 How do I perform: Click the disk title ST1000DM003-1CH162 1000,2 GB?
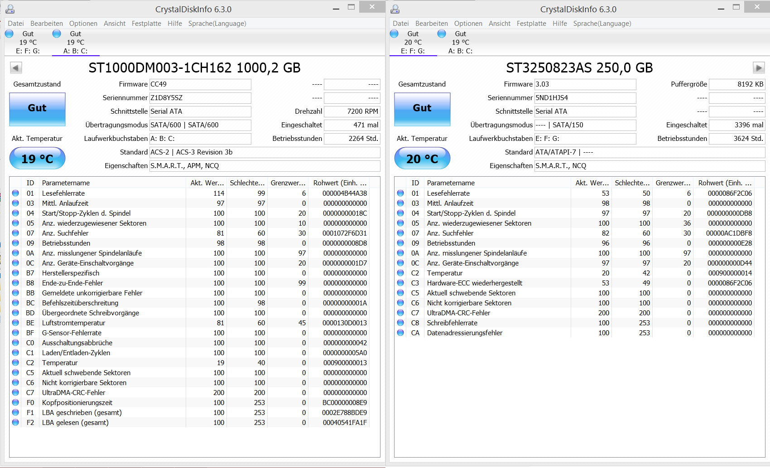pyautogui.click(x=195, y=68)
